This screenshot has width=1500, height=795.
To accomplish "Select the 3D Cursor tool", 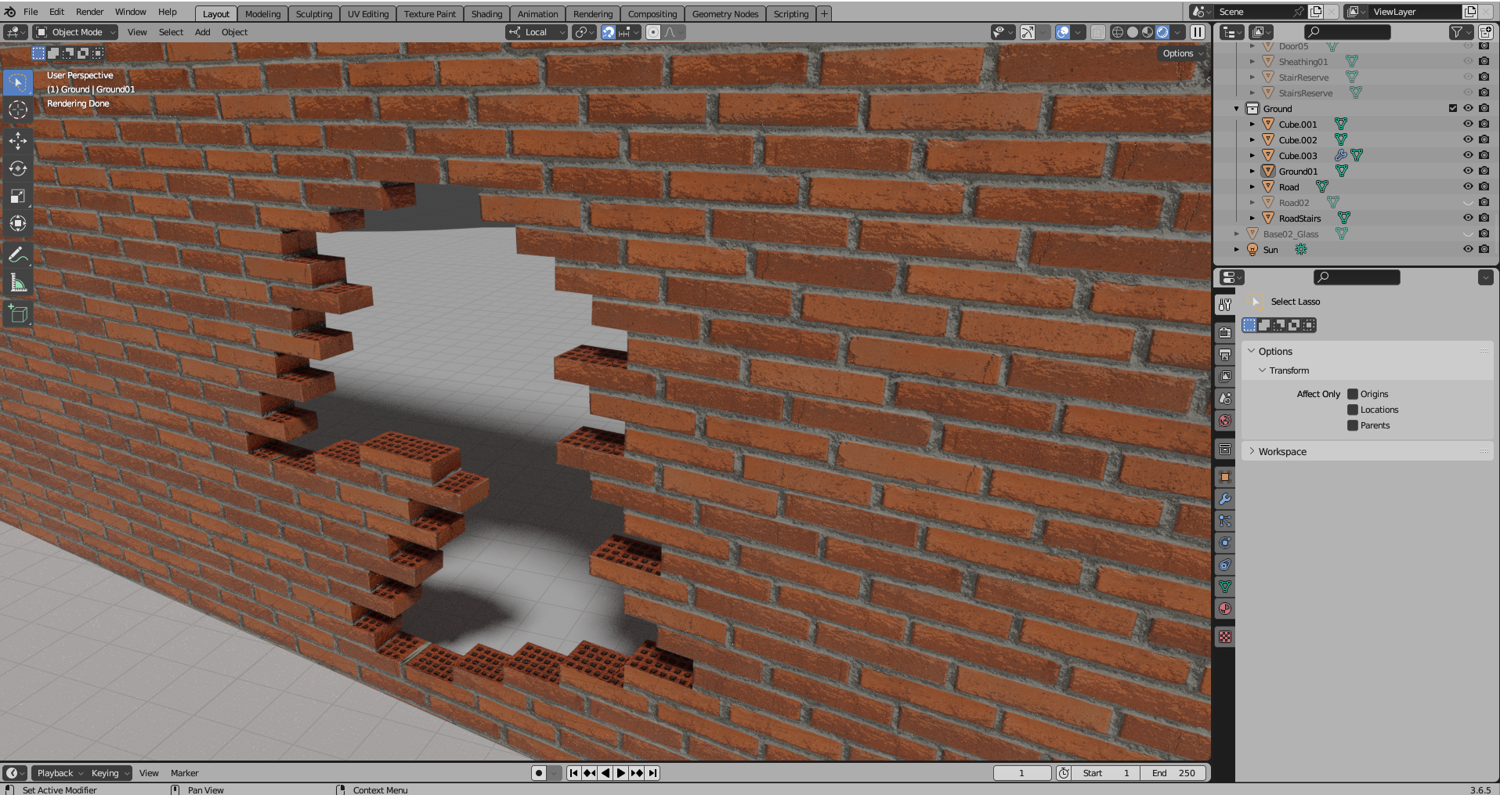I will [x=17, y=110].
